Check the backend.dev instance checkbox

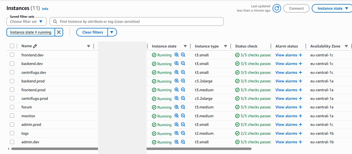coord(12,64)
